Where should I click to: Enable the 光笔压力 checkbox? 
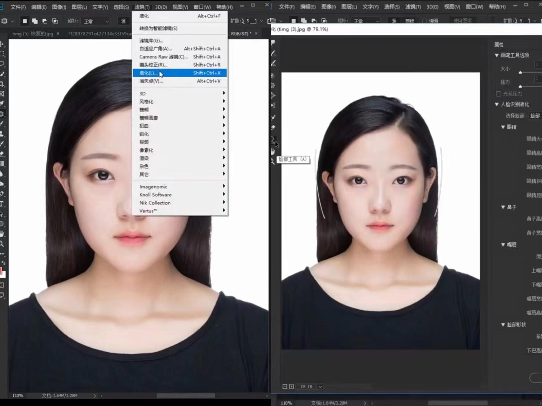(x=499, y=94)
